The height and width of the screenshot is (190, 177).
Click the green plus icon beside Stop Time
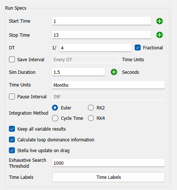coord(160,35)
